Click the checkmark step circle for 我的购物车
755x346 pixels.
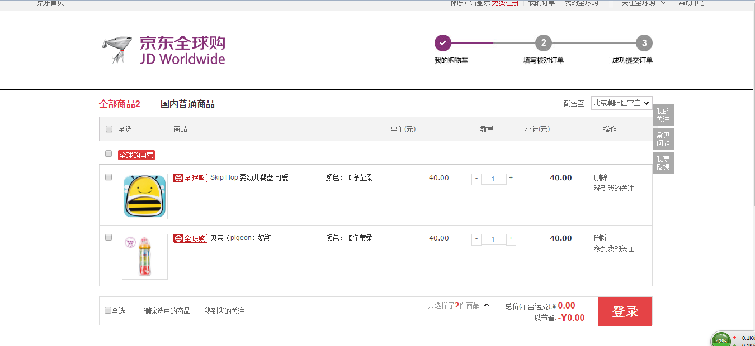[x=442, y=43]
